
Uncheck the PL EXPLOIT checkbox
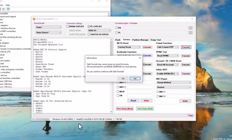click(89, 27)
